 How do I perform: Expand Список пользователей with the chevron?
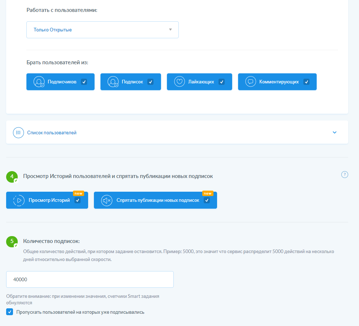334,132
